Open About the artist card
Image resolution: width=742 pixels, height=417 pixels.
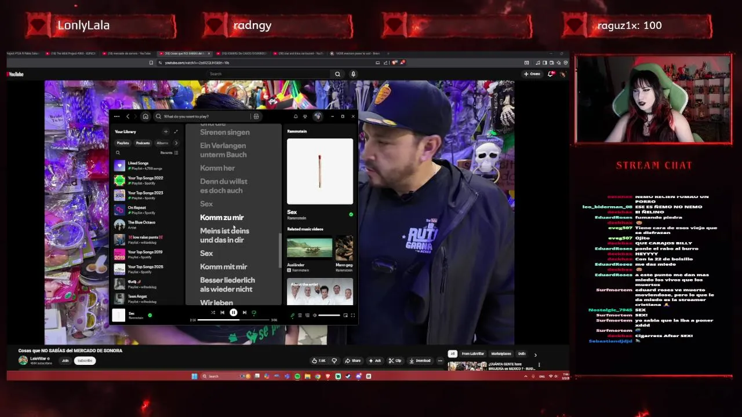[x=320, y=291]
